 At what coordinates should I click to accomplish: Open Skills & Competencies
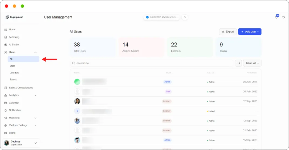click(21, 88)
